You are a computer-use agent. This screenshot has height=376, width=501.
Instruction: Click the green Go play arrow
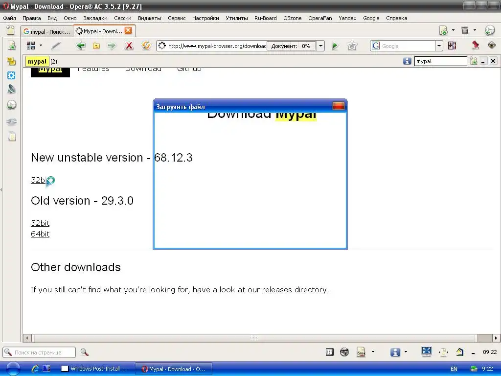tap(335, 46)
